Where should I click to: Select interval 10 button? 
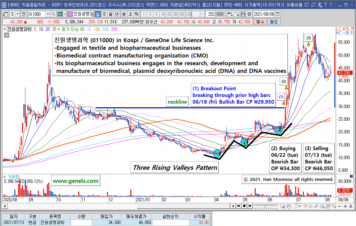coord(163,14)
